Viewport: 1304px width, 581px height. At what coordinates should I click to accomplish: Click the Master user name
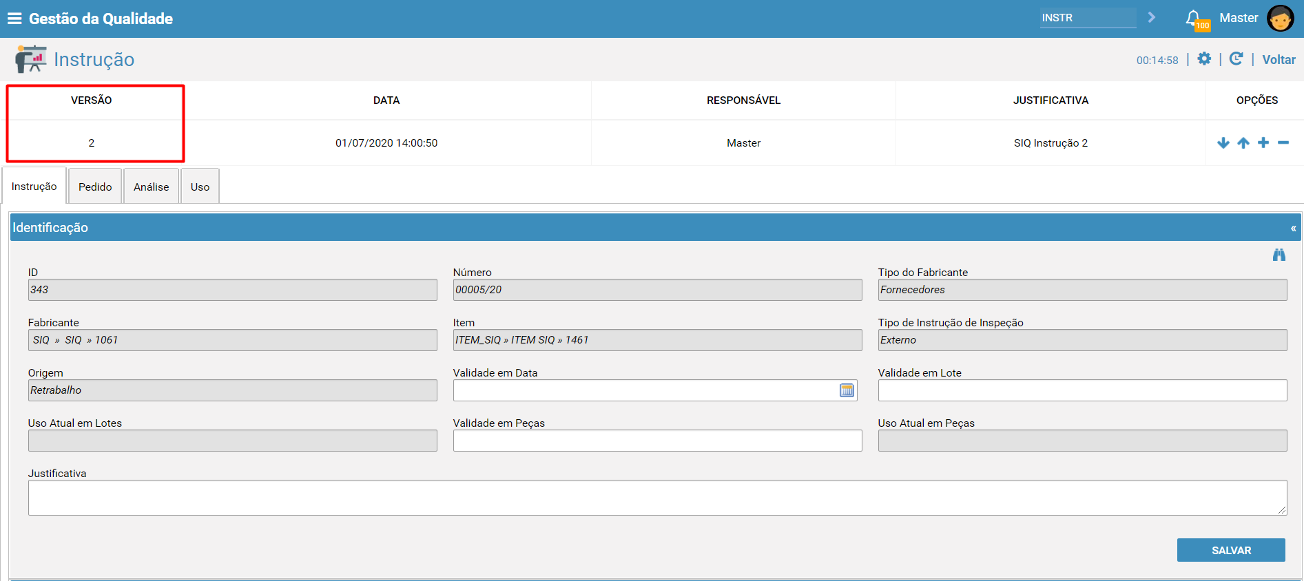click(x=1239, y=18)
